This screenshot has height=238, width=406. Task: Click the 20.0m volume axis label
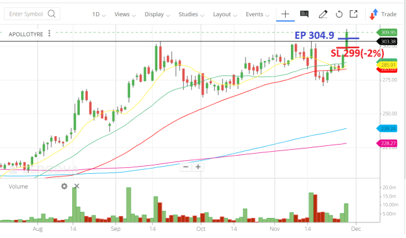[x=389, y=187]
